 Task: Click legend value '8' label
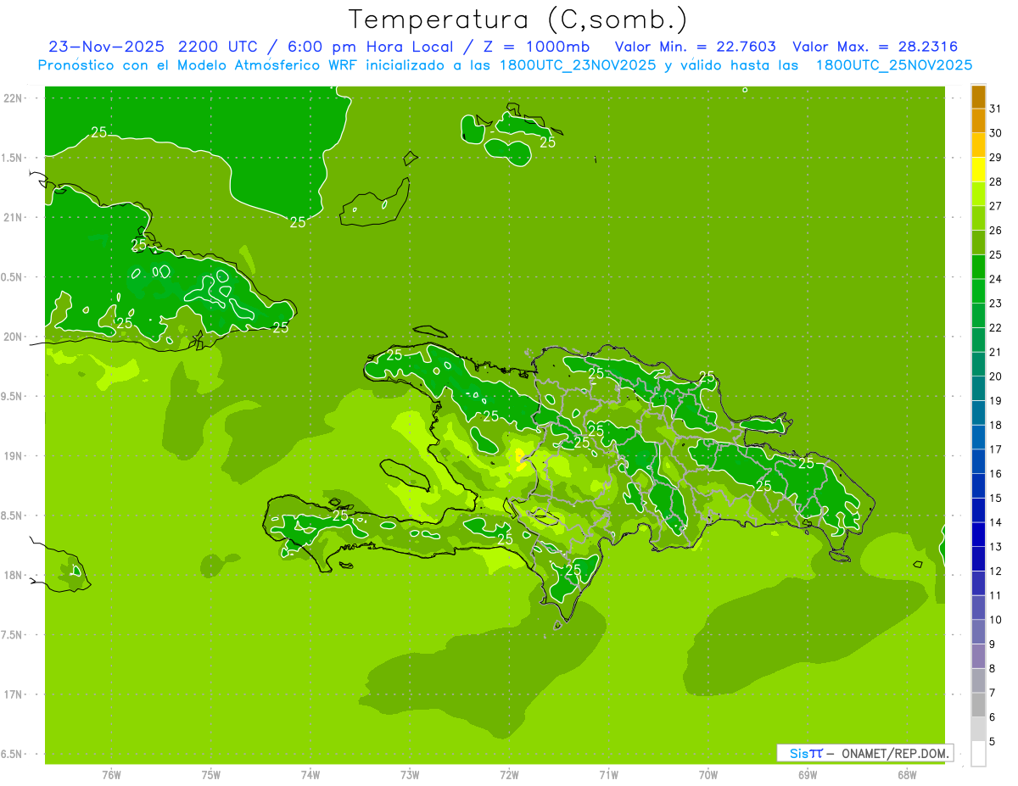tap(993, 669)
